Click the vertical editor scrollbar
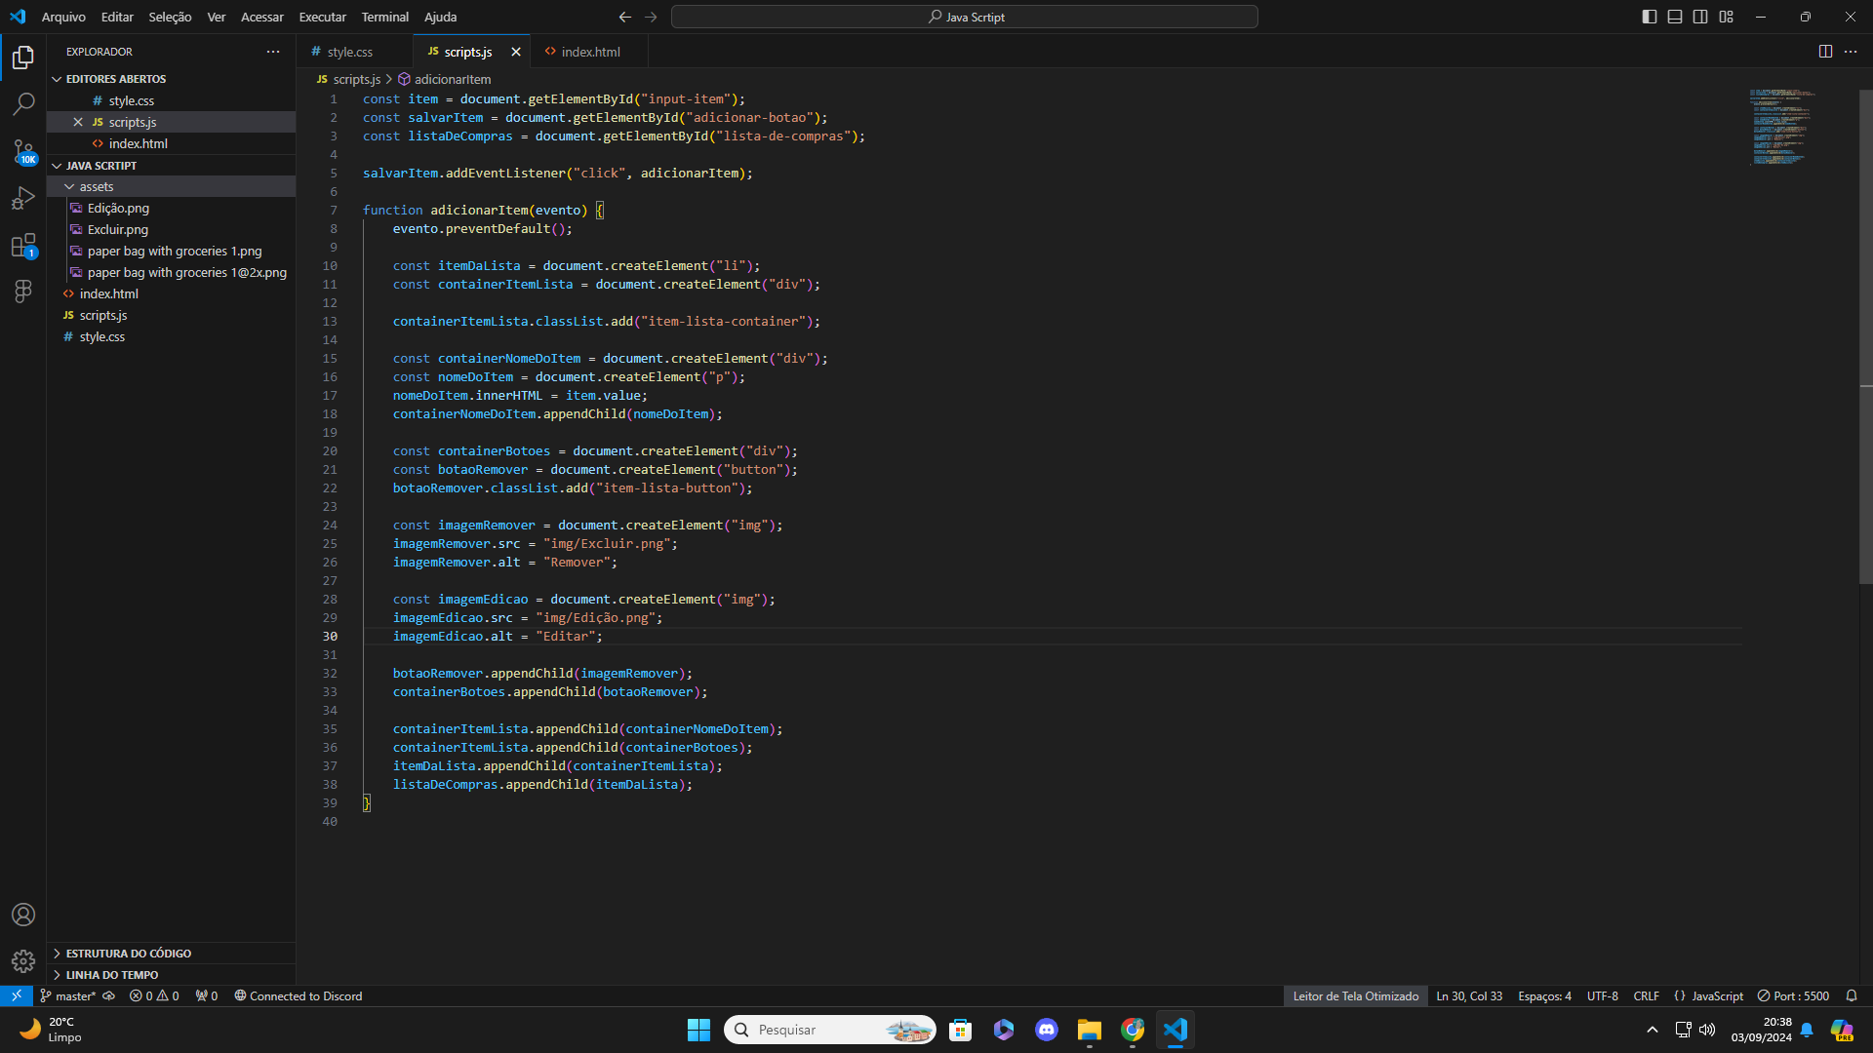 [1865, 335]
